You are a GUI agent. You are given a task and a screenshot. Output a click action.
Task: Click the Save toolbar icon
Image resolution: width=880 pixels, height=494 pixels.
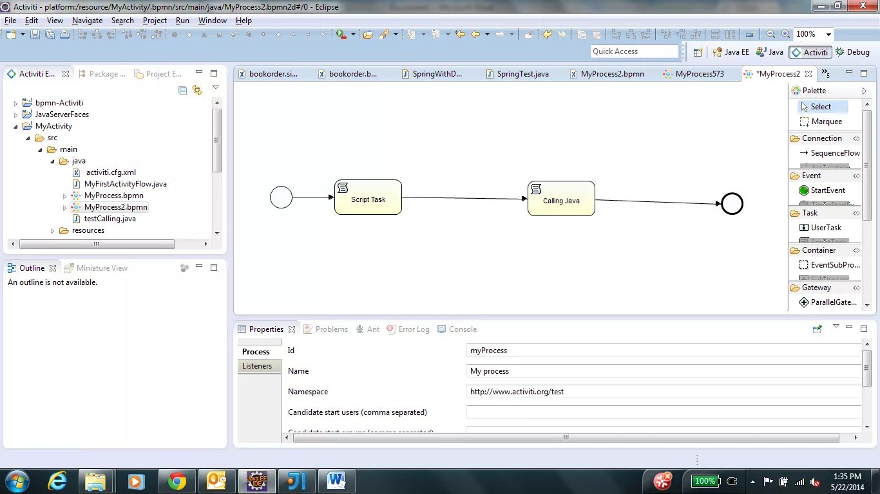tap(35, 34)
